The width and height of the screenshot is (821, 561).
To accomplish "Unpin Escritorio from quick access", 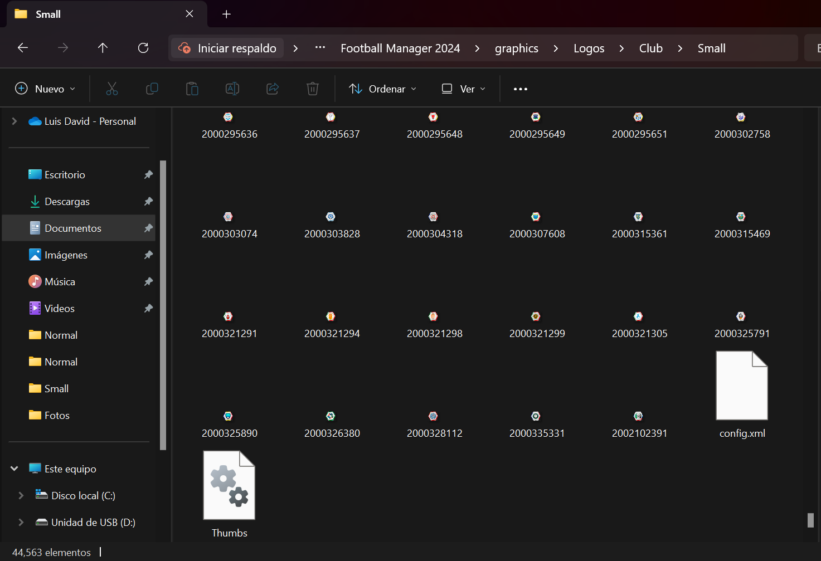I will [x=148, y=174].
